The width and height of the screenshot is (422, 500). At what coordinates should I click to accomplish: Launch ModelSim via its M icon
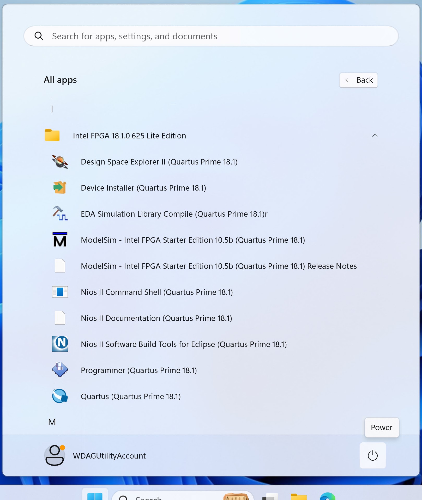pyautogui.click(x=60, y=240)
